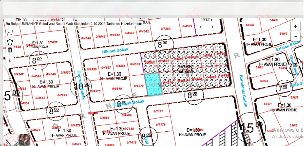Screen dimensions: 304x146
Task: Select parcel 0/7178
Action: [161, 125]
